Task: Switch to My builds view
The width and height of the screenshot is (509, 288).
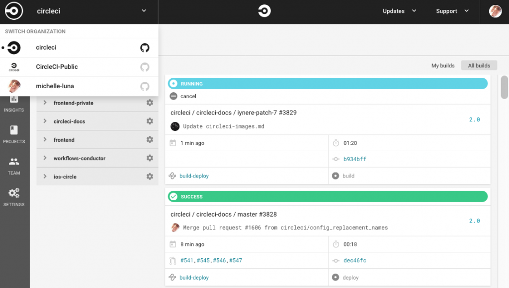Action: tap(443, 66)
